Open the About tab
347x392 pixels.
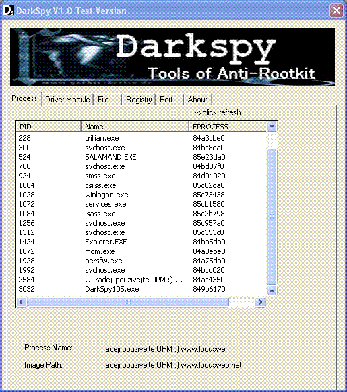click(x=197, y=100)
